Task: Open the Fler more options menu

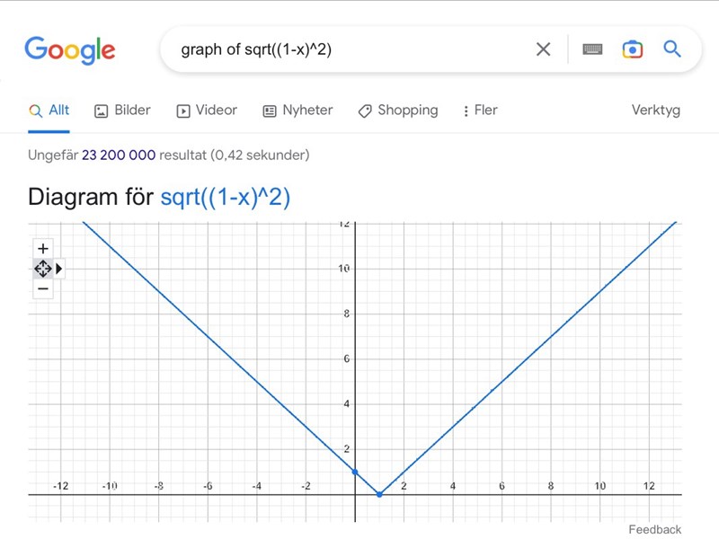Action: tap(480, 110)
